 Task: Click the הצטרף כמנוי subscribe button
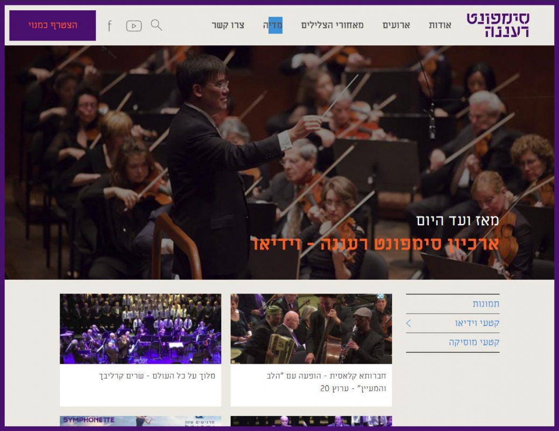(52, 25)
